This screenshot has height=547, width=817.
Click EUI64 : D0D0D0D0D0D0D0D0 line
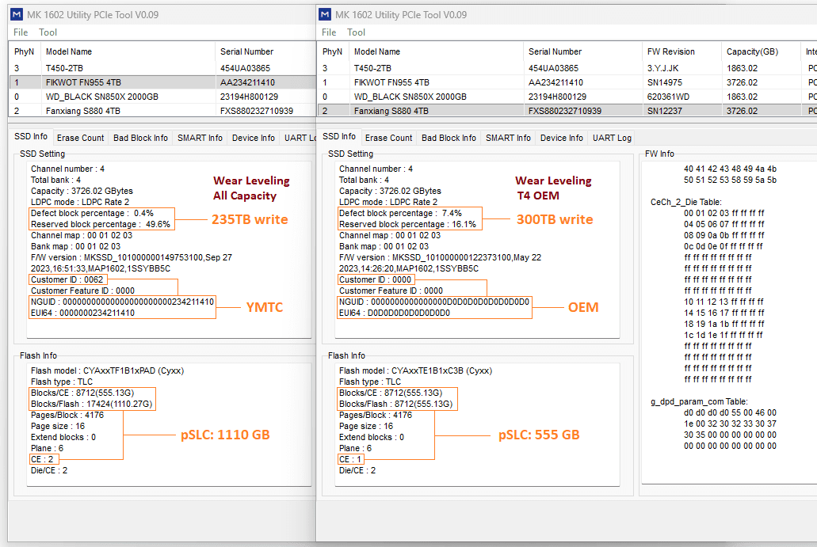(x=395, y=313)
